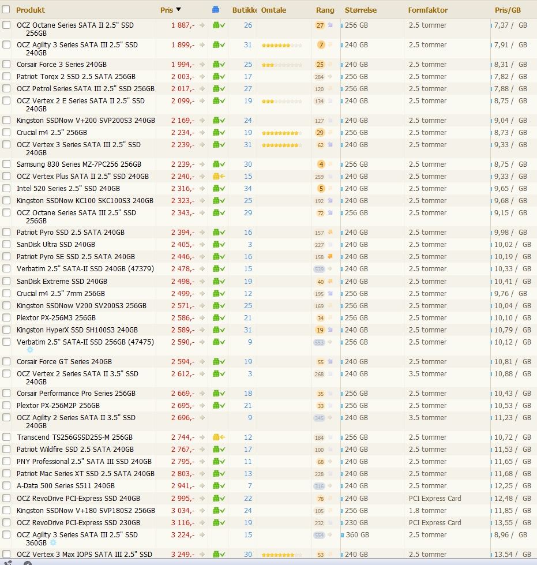Sort by the Butikker column header

[x=244, y=10]
